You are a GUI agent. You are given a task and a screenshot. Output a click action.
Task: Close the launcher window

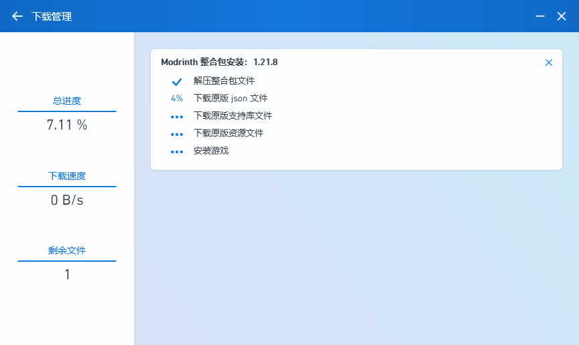point(562,16)
